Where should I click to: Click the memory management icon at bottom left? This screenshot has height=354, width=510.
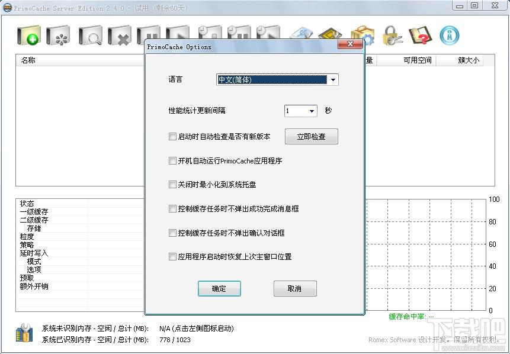tap(24, 333)
